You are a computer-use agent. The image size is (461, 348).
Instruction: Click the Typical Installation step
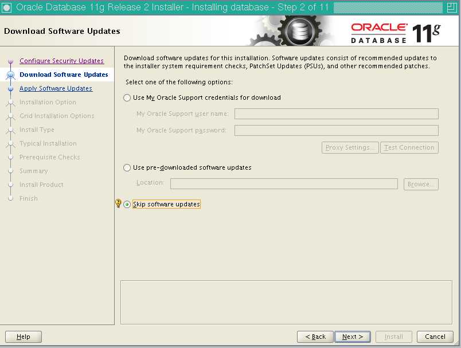(x=48, y=143)
